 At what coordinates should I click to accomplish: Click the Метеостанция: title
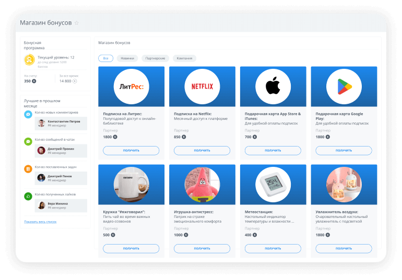(258, 212)
